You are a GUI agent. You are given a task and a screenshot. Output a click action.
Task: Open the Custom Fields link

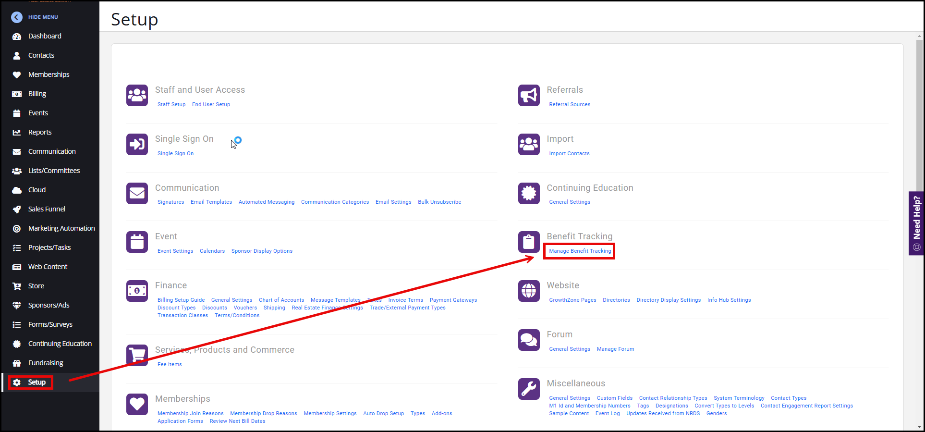pos(614,398)
